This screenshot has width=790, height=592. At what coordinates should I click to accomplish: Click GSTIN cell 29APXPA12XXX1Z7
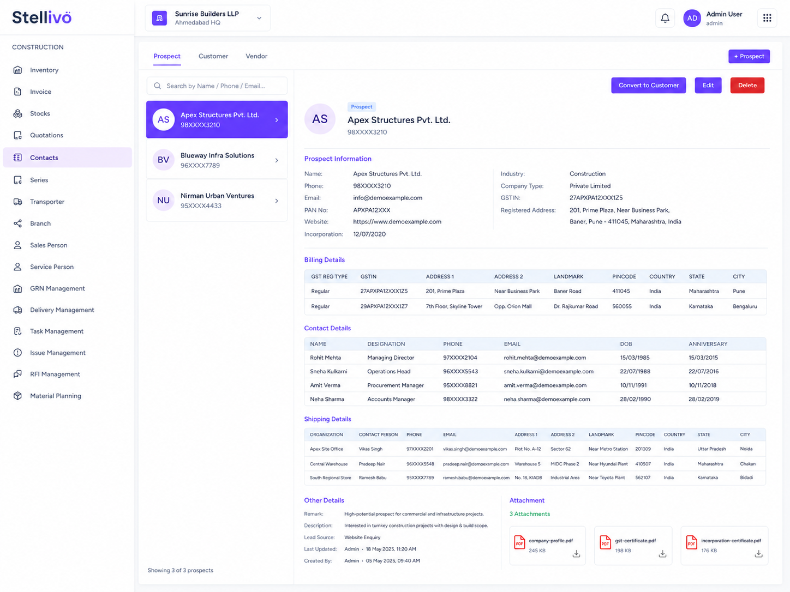coord(384,306)
